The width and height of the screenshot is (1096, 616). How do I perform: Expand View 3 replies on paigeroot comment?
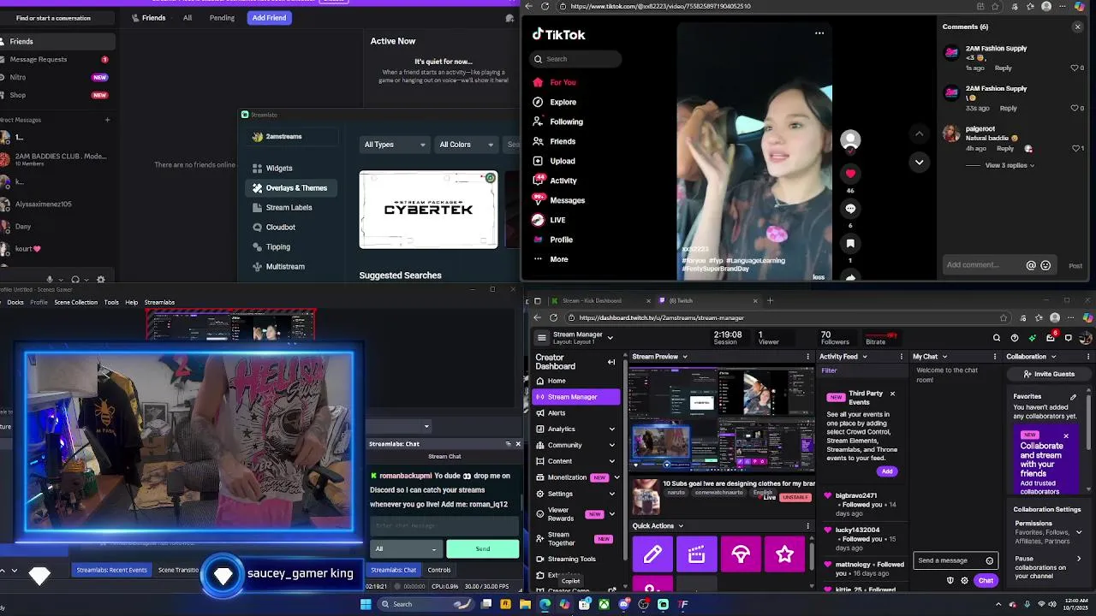click(x=1010, y=165)
